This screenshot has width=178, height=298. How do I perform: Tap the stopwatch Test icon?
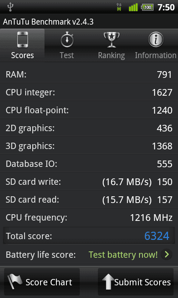(67, 40)
